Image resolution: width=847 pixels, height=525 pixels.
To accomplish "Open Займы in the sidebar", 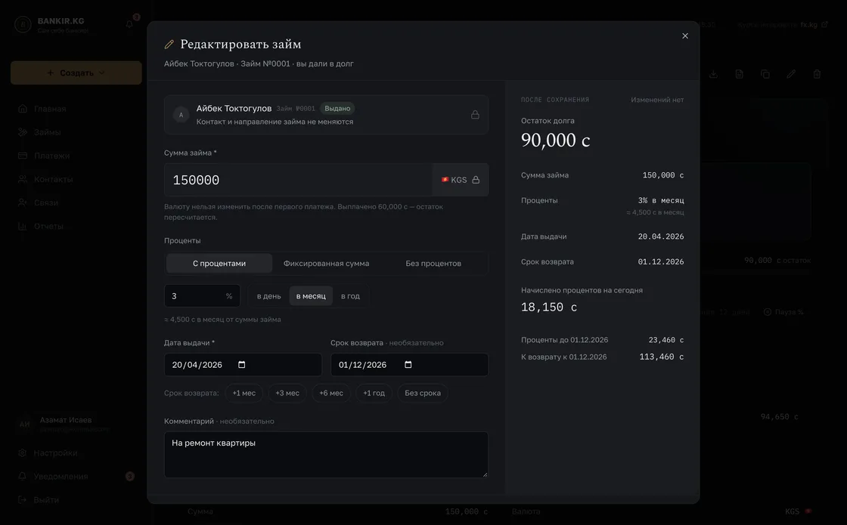I will tap(76, 132).
